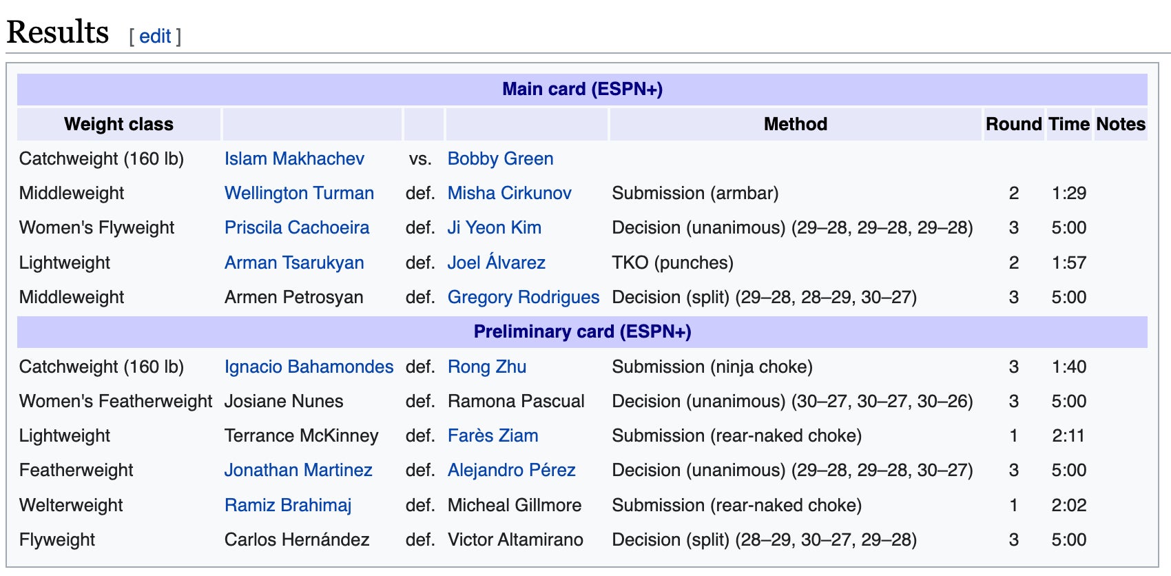Viewport: 1171px width, 576px height.
Task: Click the Ignacio Bahamondes link
Action: pos(309,367)
